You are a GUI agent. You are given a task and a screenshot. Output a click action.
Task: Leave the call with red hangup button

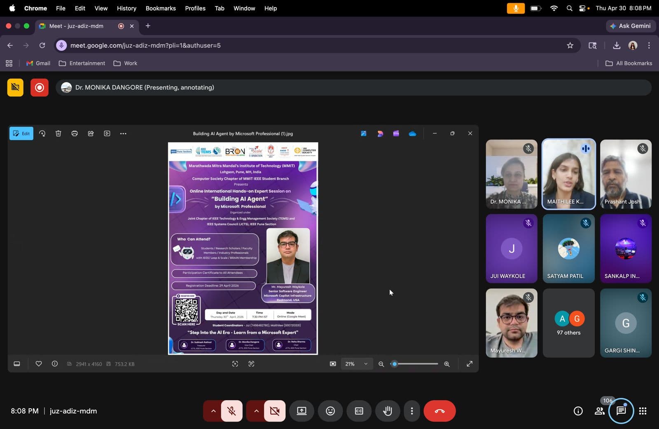[x=439, y=411]
